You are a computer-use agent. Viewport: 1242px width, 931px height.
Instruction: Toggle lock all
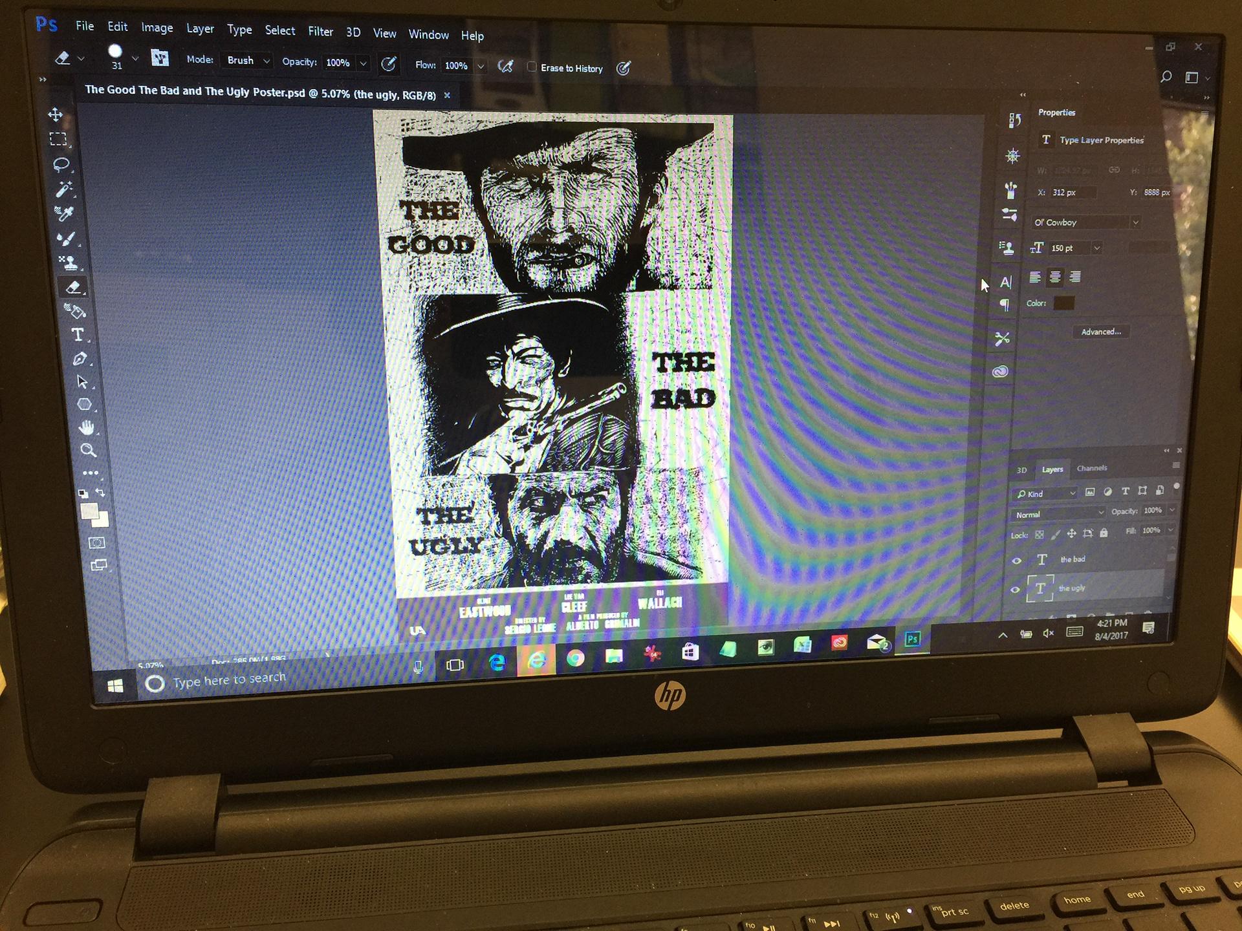pos(1104,533)
